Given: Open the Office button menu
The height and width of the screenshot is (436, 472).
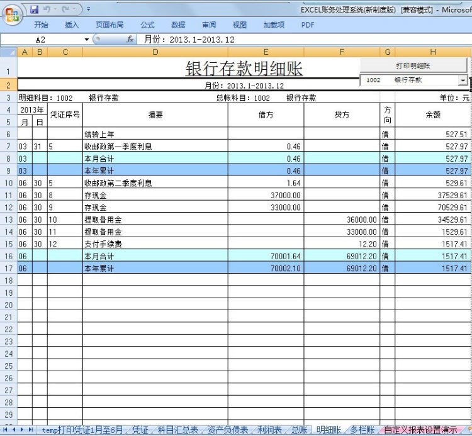Looking at the screenshot, I should (x=13, y=14).
